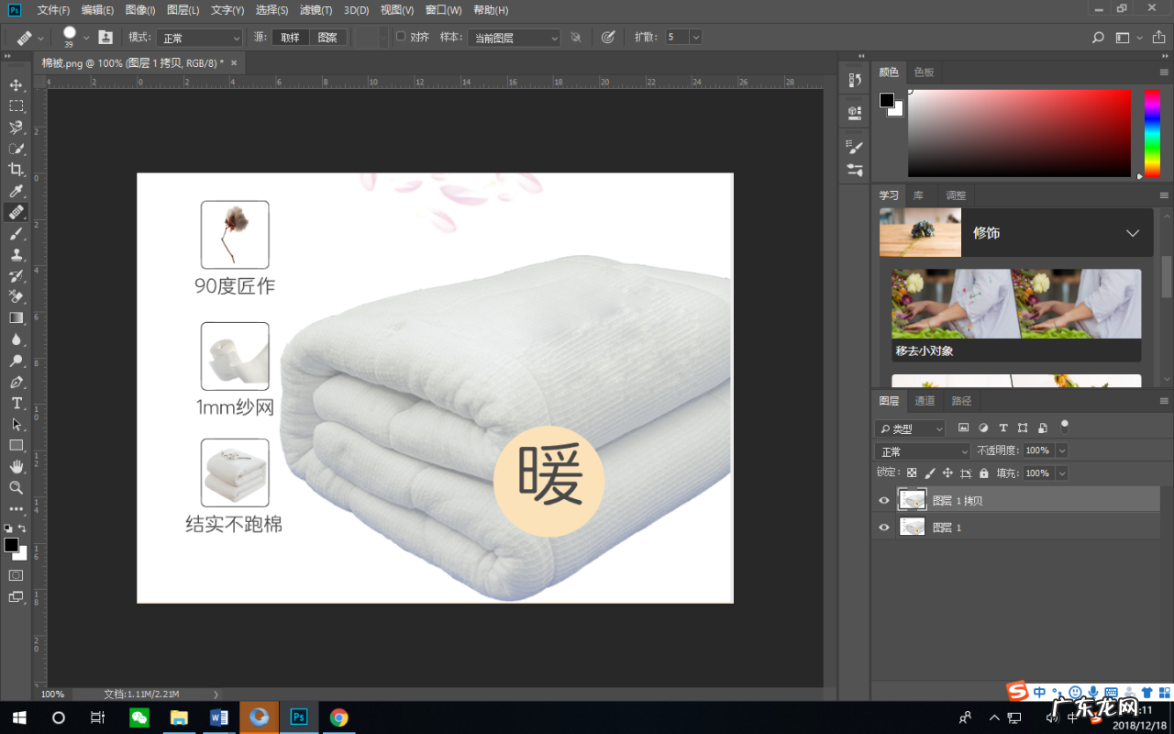Image resolution: width=1174 pixels, height=734 pixels.
Task: Toggle 对齐 checkbox in the options bar
Action: 401,37
